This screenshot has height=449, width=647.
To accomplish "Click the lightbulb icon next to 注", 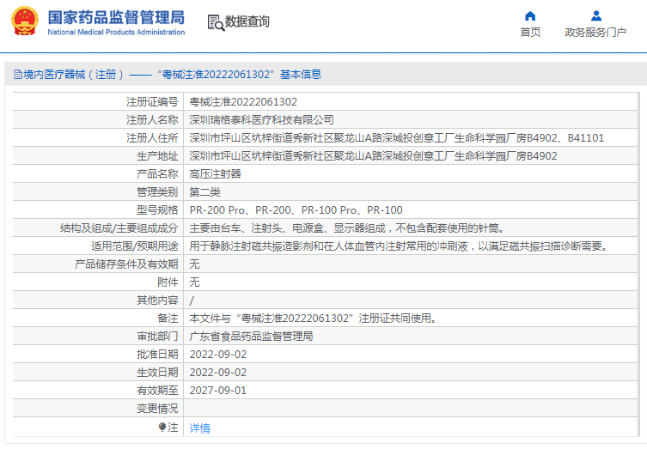I will click(162, 428).
